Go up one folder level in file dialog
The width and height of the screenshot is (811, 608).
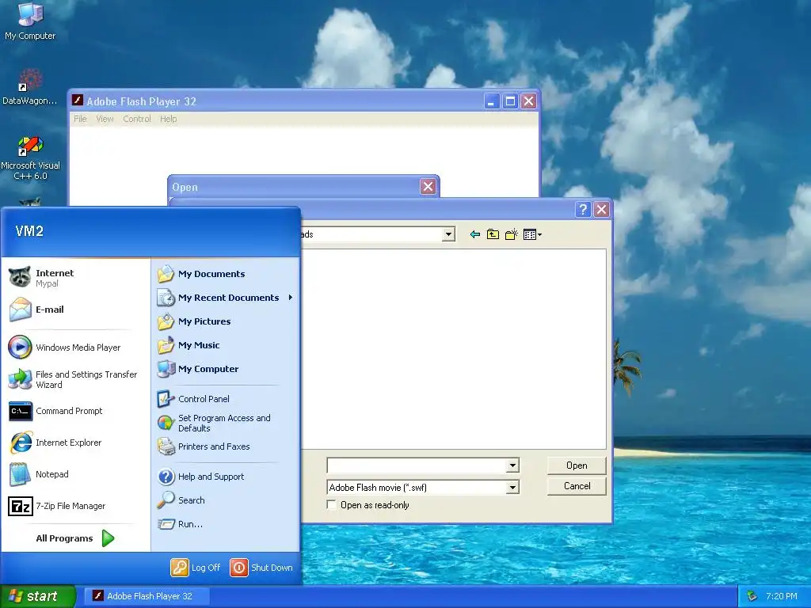pyautogui.click(x=493, y=234)
